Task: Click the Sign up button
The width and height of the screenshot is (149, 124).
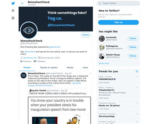Action: [x=119, y=22]
